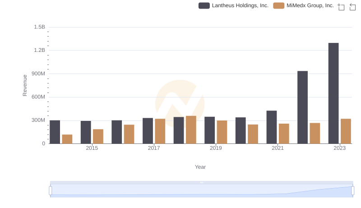The width and height of the screenshot is (361, 208).
Task: Click the Year axis title
Action: (x=200, y=167)
